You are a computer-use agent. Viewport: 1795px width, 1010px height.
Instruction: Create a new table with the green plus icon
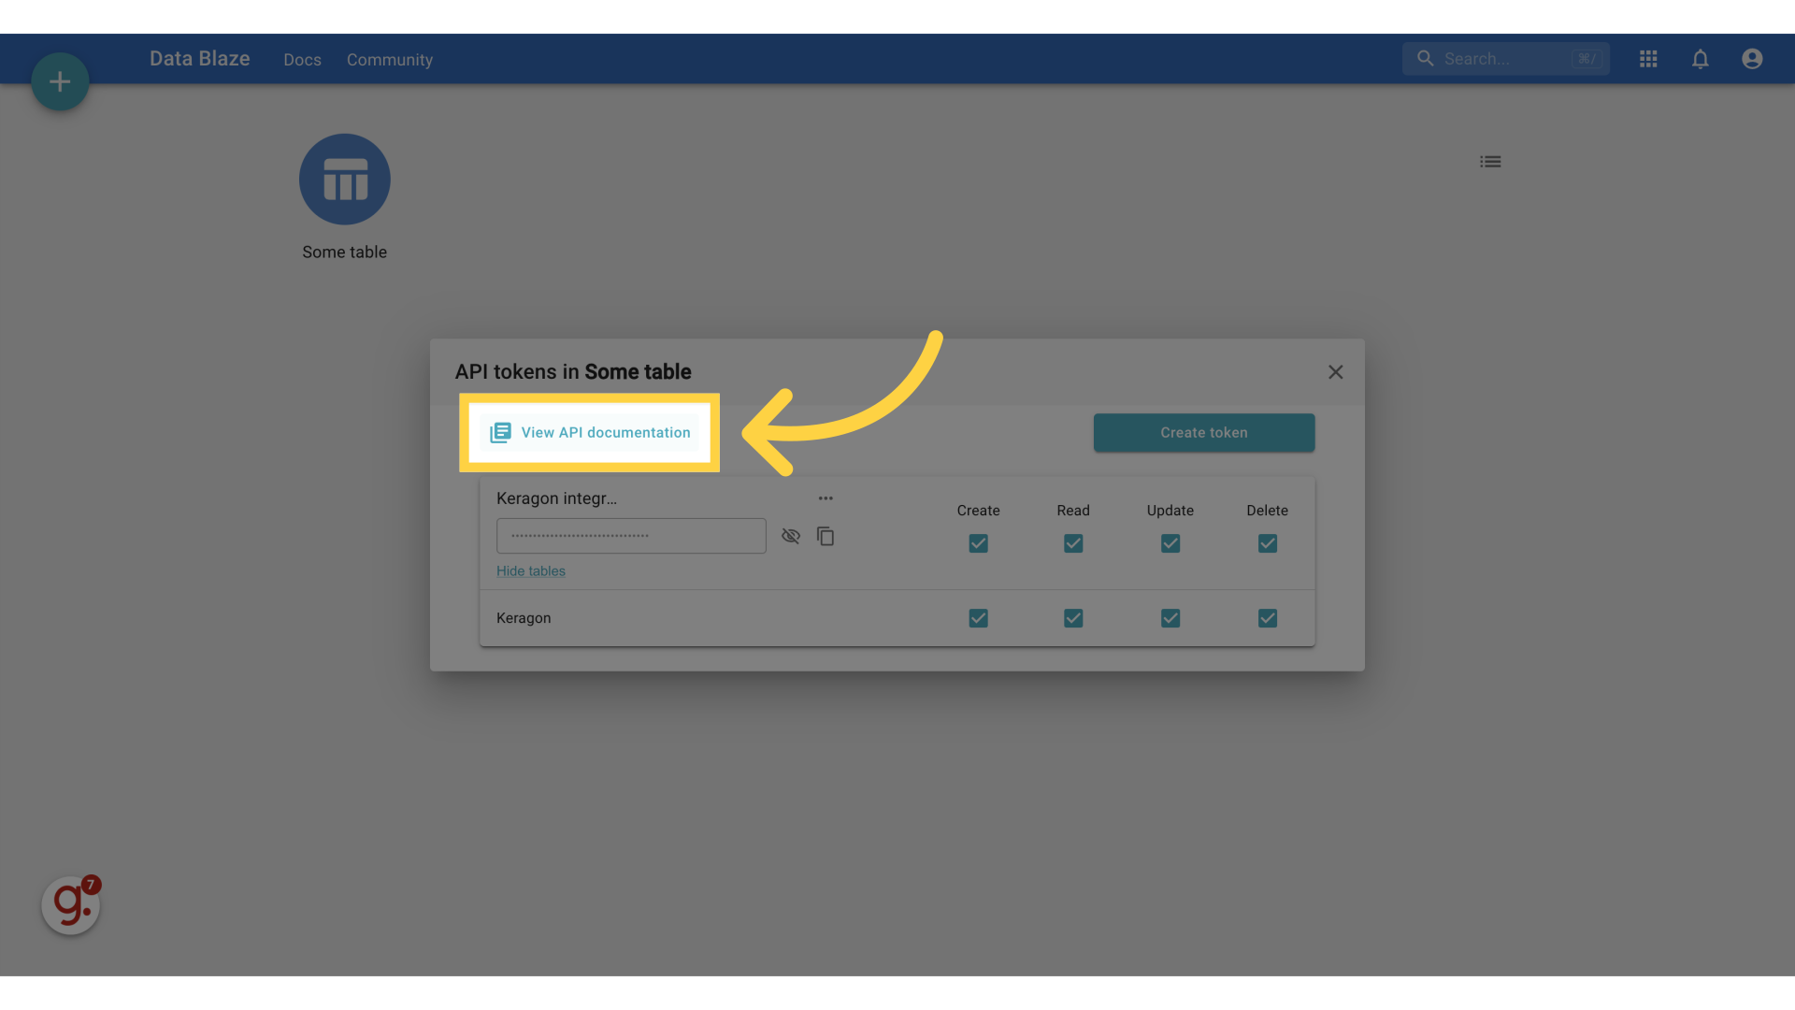pos(59,81)
